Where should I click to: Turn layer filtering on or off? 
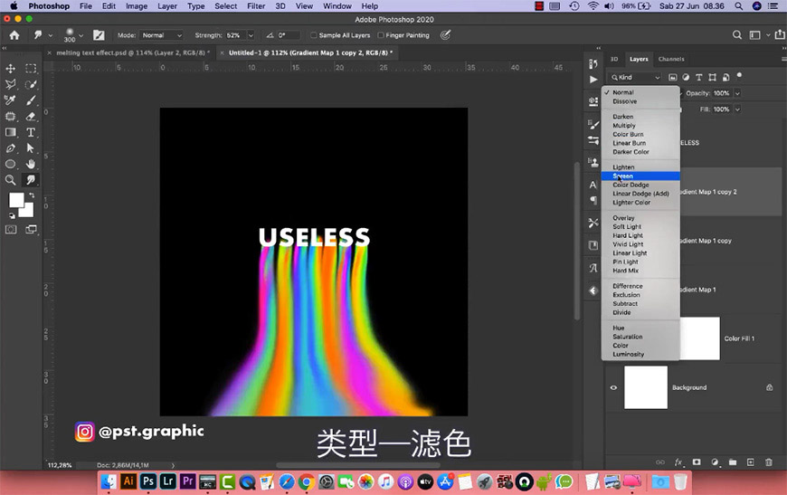739,76
